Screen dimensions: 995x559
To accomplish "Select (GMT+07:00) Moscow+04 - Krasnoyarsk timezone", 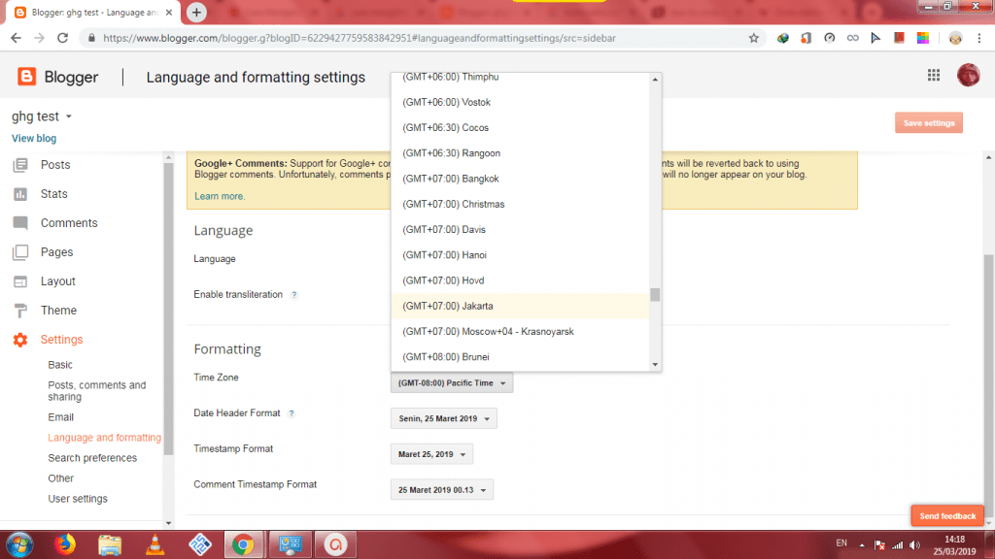I will [521, 332].
